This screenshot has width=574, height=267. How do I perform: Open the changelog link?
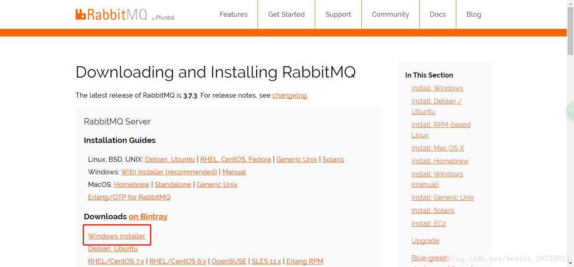pos(290,95)
